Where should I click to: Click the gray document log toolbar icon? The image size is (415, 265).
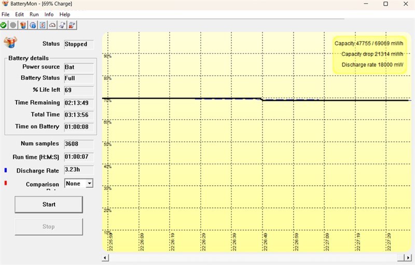(x=62, y=25)
